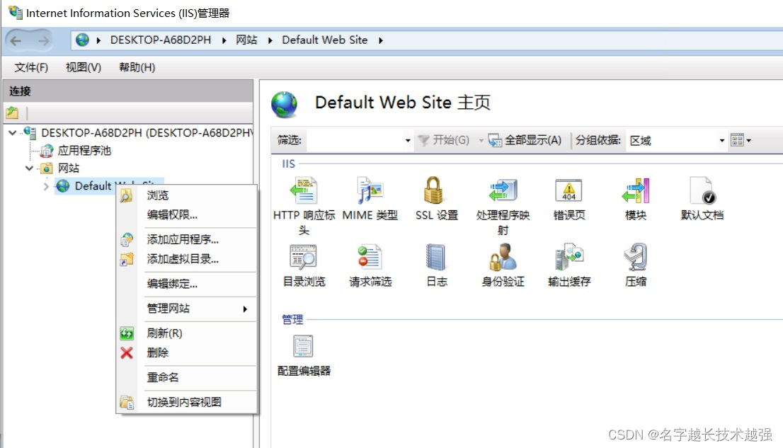
Task: Open the 处理程序映射 feature icon
Action: pyautogui.click(x=503, y=190)
